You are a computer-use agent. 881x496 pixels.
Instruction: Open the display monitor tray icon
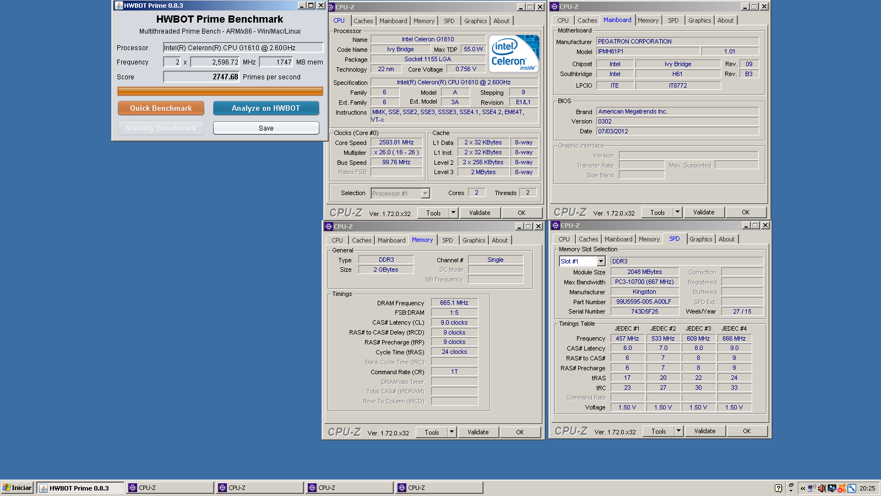click(x=832, y=488)
